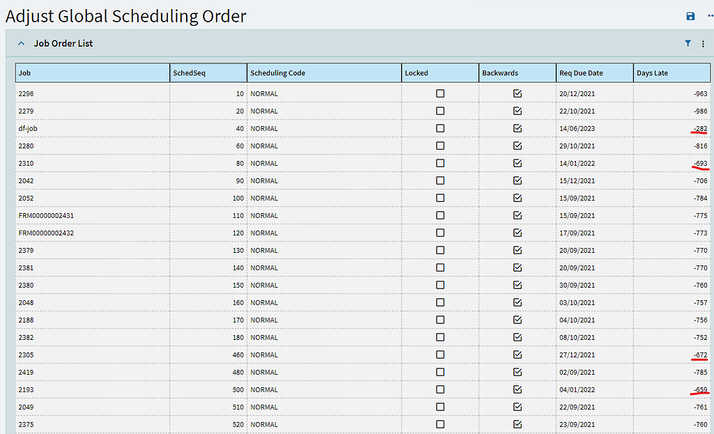This screenshot has width=714, height=434.
Task: Disable Backwards scheduling for job 2310
Action: [x=517, y=163]
